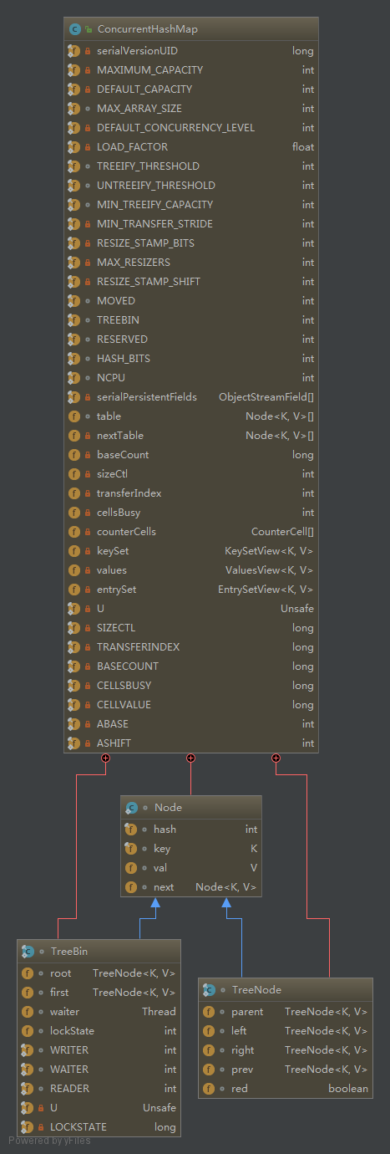
Task: Click the field icon beside LOAD_FACTOR
Action: point(73,147)
